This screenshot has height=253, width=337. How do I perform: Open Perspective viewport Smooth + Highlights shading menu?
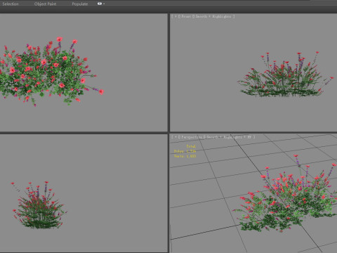224,137
